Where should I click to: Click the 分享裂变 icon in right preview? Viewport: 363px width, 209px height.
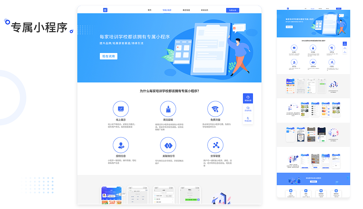(332, 62)
